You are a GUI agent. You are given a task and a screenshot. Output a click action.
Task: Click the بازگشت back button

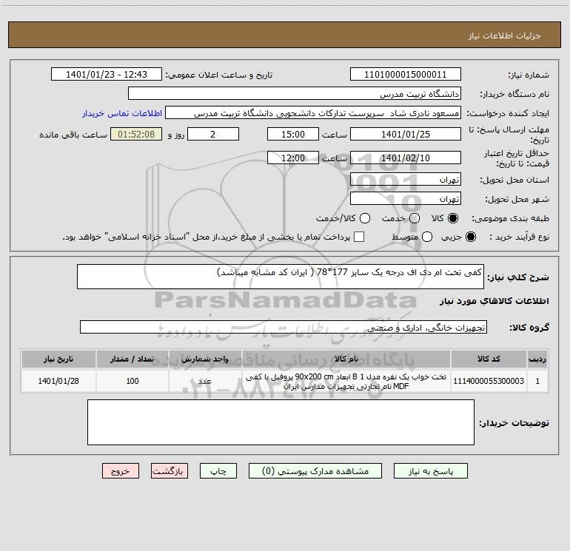click(x=170, y=471)
